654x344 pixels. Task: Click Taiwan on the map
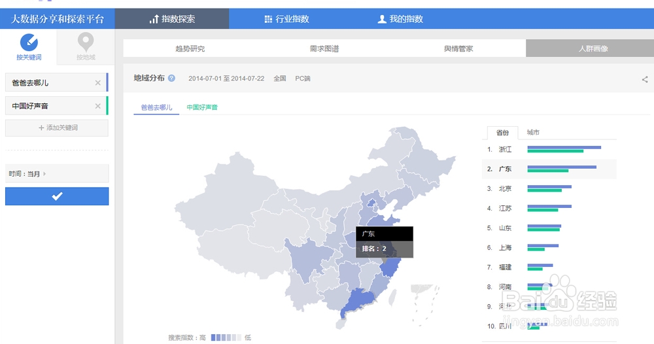(392, 298)
